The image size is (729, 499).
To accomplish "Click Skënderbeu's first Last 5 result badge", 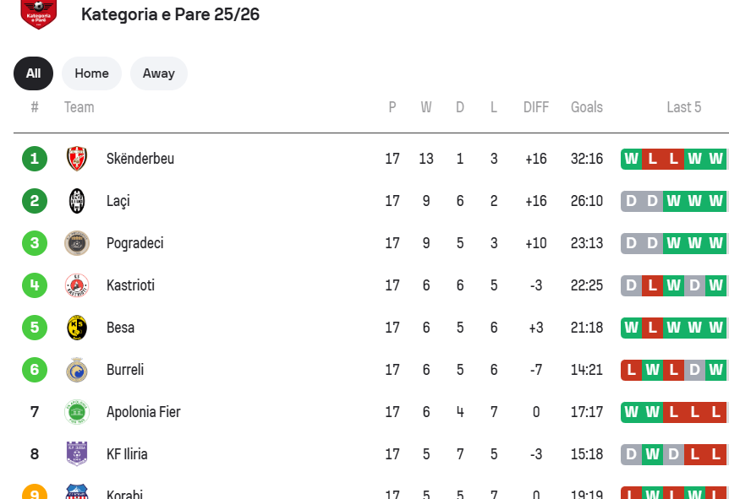I will click(x=632, y=159).
